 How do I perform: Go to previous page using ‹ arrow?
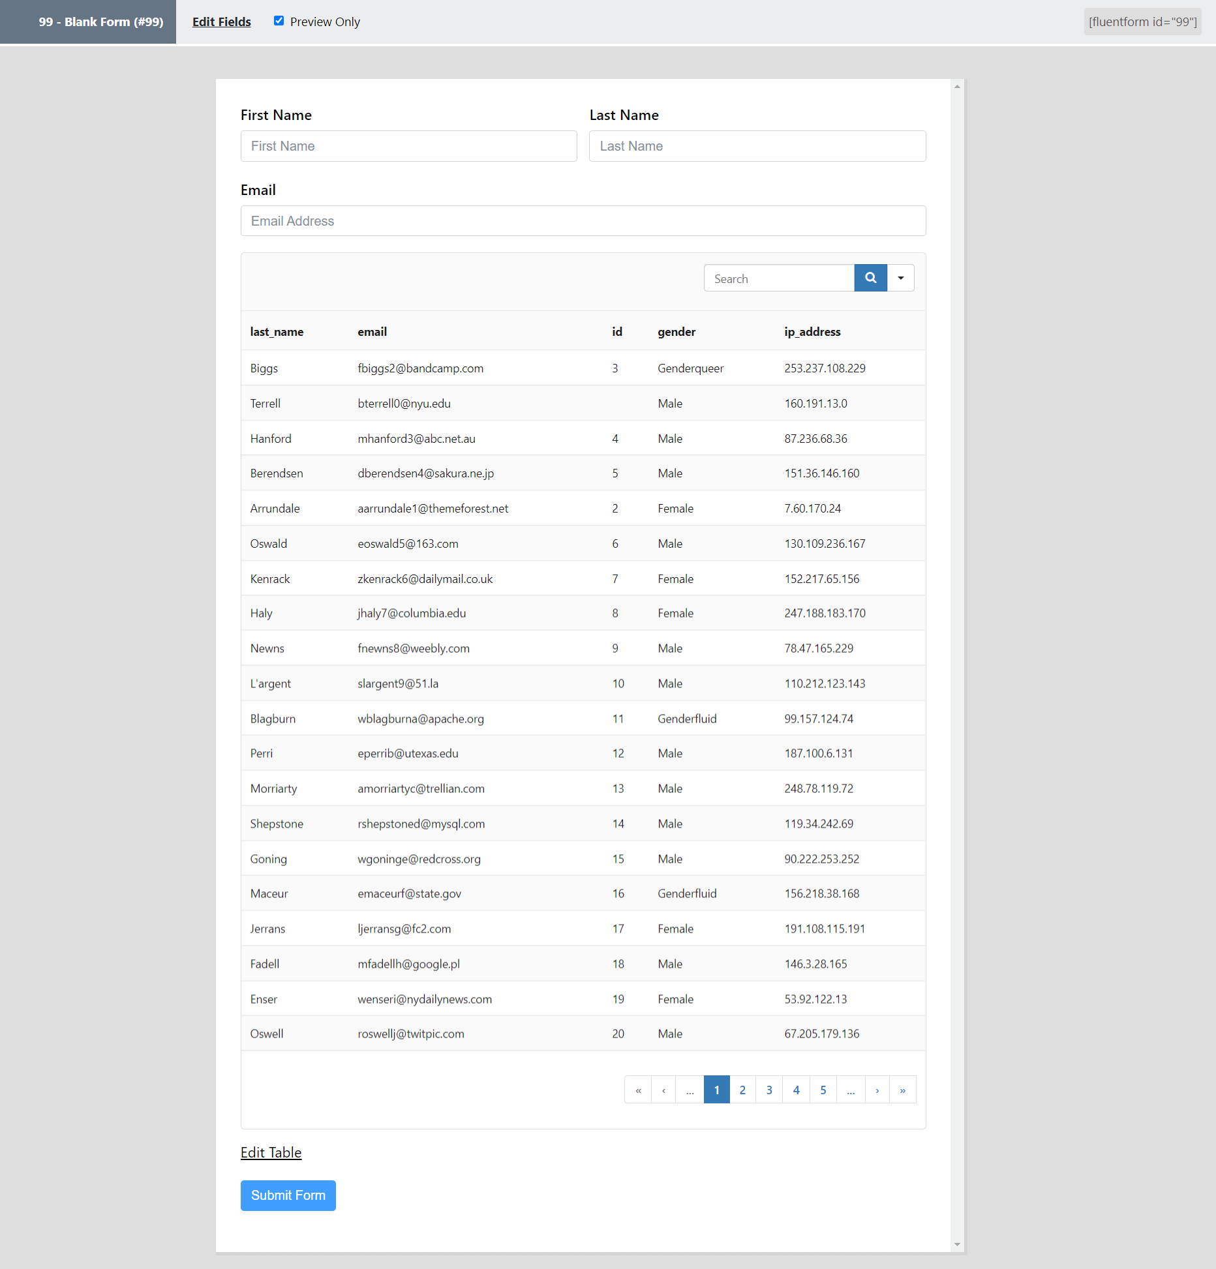pos(663,1090)
